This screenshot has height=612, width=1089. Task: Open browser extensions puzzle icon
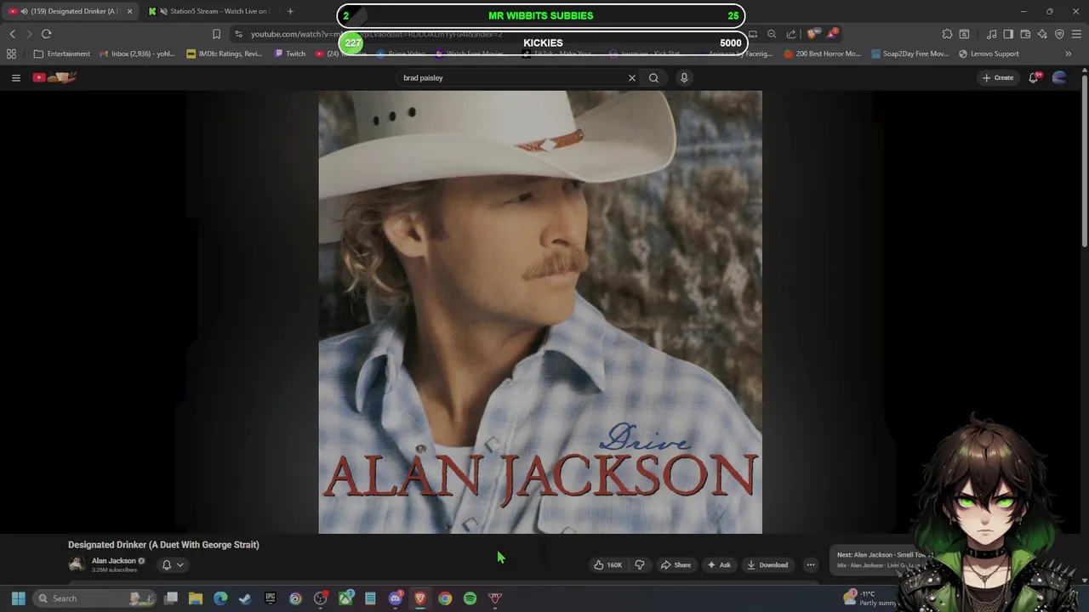(947, 34)
